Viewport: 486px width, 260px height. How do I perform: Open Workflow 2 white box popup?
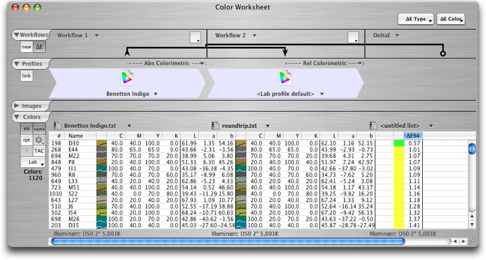[353, 38]
